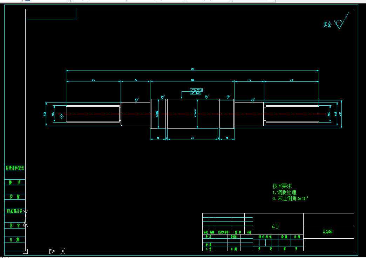Select the M20 dimension at the left end
Screen dimensions: 366x258
[53, 114]
